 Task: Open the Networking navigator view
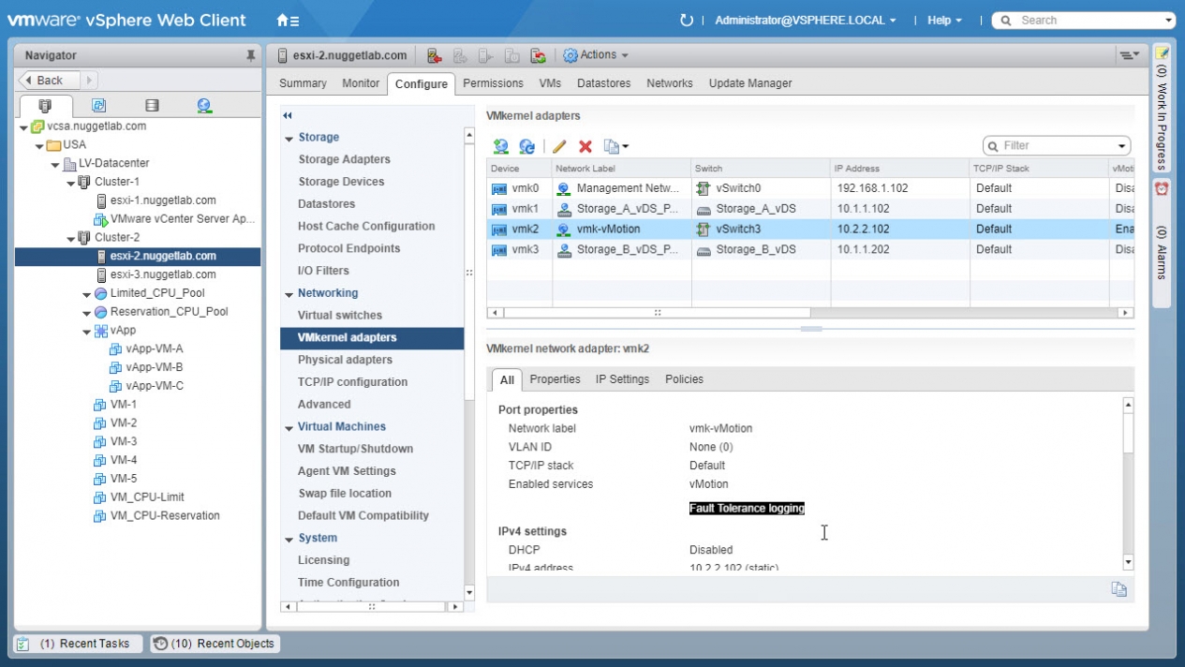204,106
